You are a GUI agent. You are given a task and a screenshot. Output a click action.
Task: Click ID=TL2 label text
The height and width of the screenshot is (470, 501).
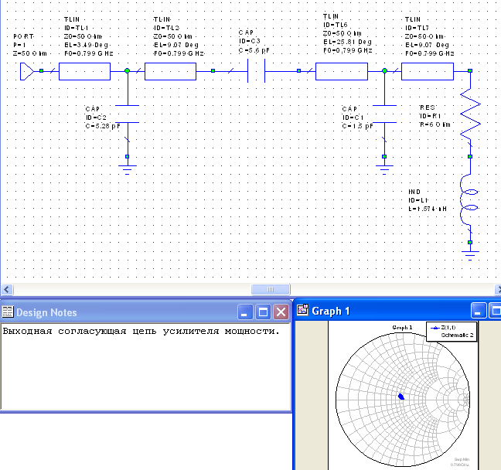pyautogui.click(x=166, y=28)
